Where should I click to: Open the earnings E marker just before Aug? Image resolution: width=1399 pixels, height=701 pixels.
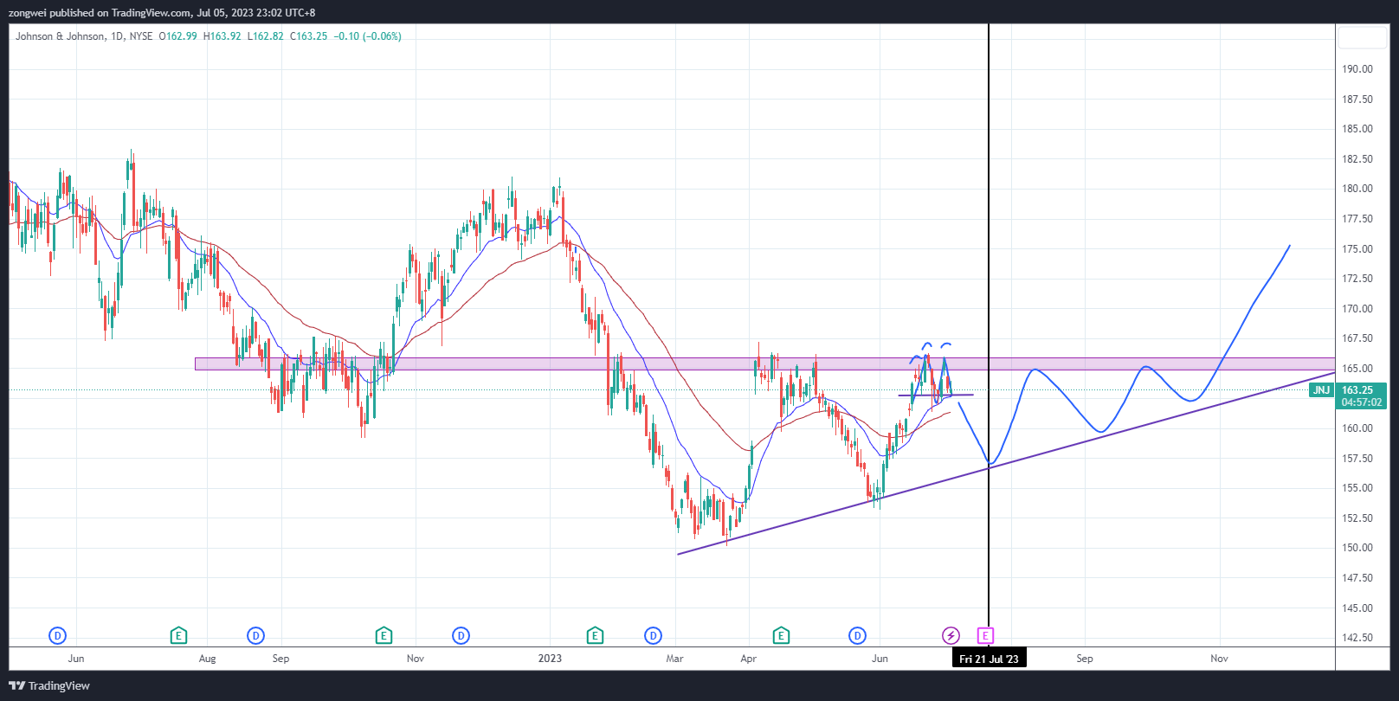[x=178, y=636]
